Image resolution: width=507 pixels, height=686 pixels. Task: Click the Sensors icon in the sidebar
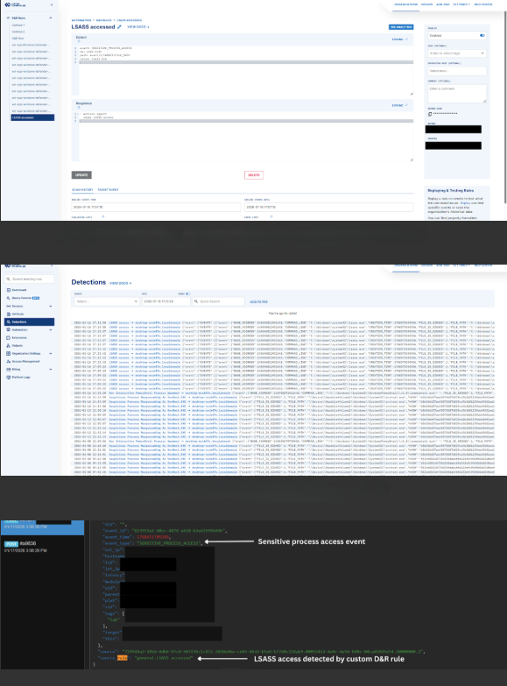pos(8,306)
